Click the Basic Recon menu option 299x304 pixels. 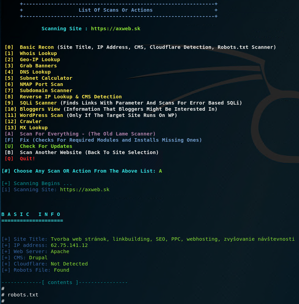(37, 47)
